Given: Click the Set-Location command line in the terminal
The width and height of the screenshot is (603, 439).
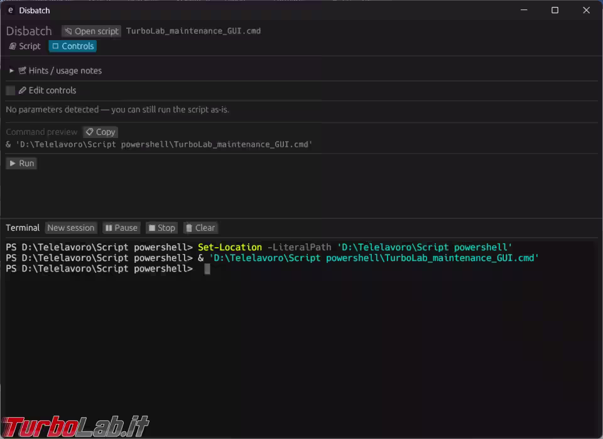Looking at the screenshot, I should (259, 247).
